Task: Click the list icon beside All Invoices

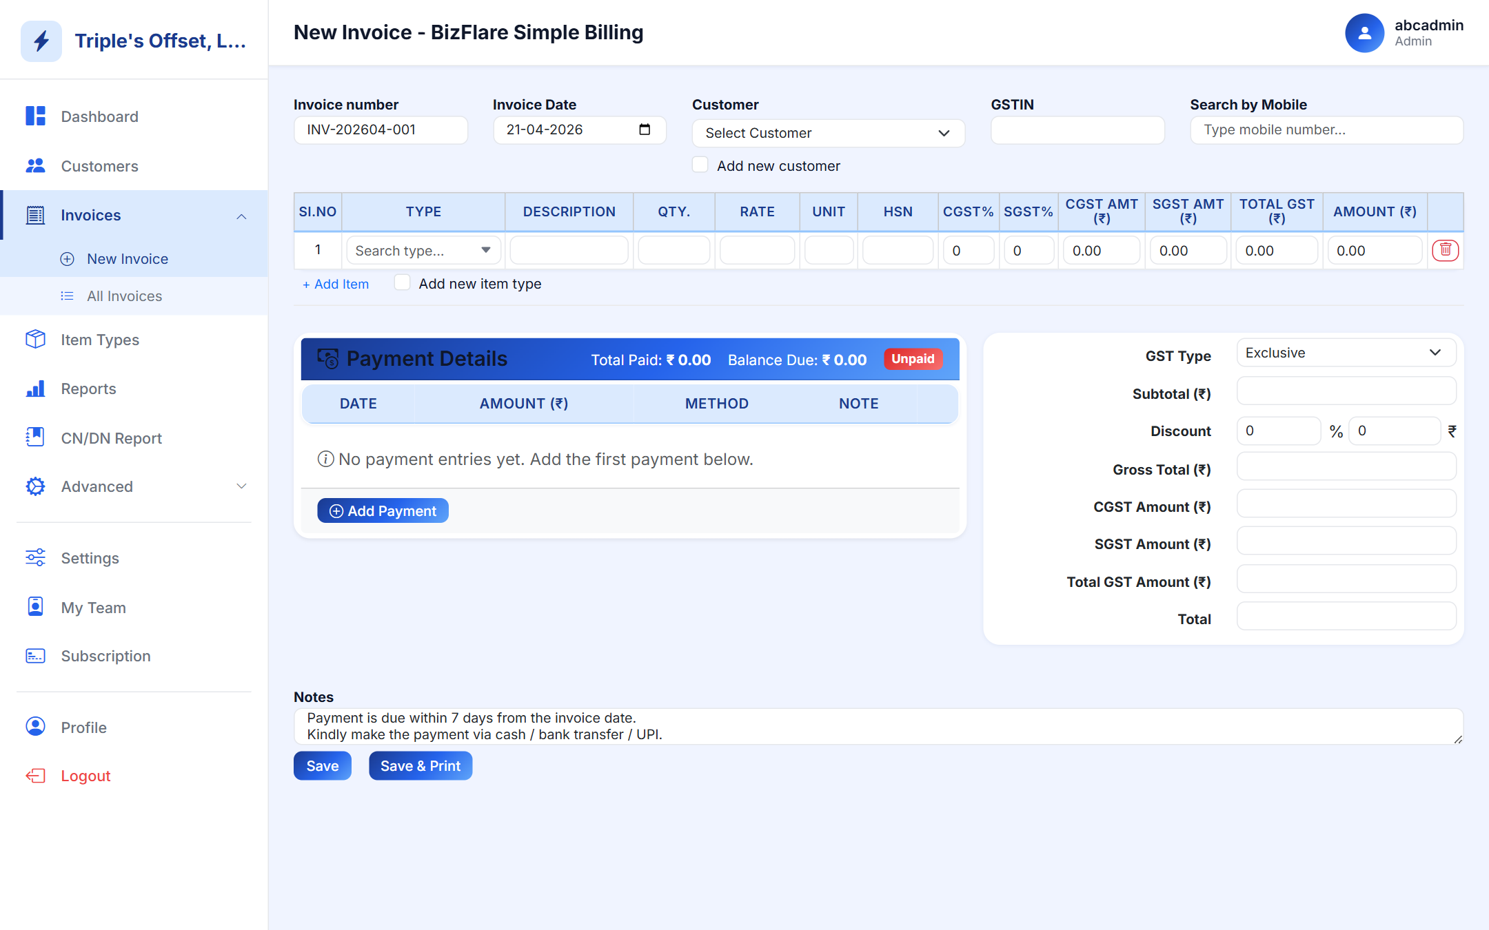Action: tap(67, 296)
